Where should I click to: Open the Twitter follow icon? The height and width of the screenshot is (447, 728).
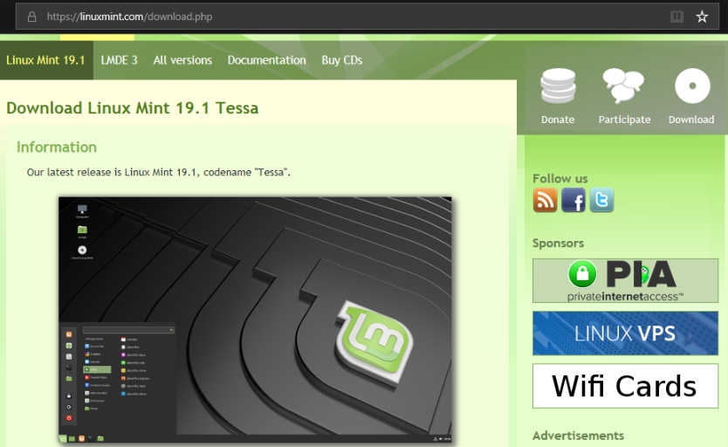coord(601,200)
